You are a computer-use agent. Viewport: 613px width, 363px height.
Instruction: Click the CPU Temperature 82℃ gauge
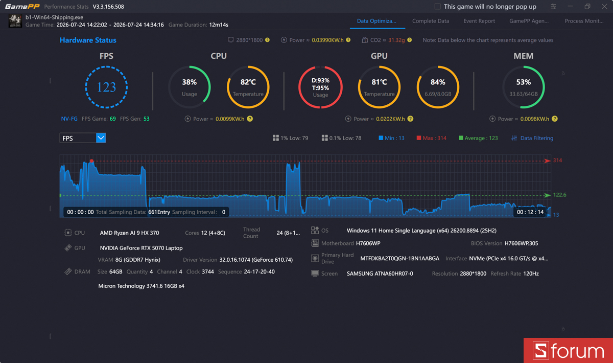pos(248,87)
